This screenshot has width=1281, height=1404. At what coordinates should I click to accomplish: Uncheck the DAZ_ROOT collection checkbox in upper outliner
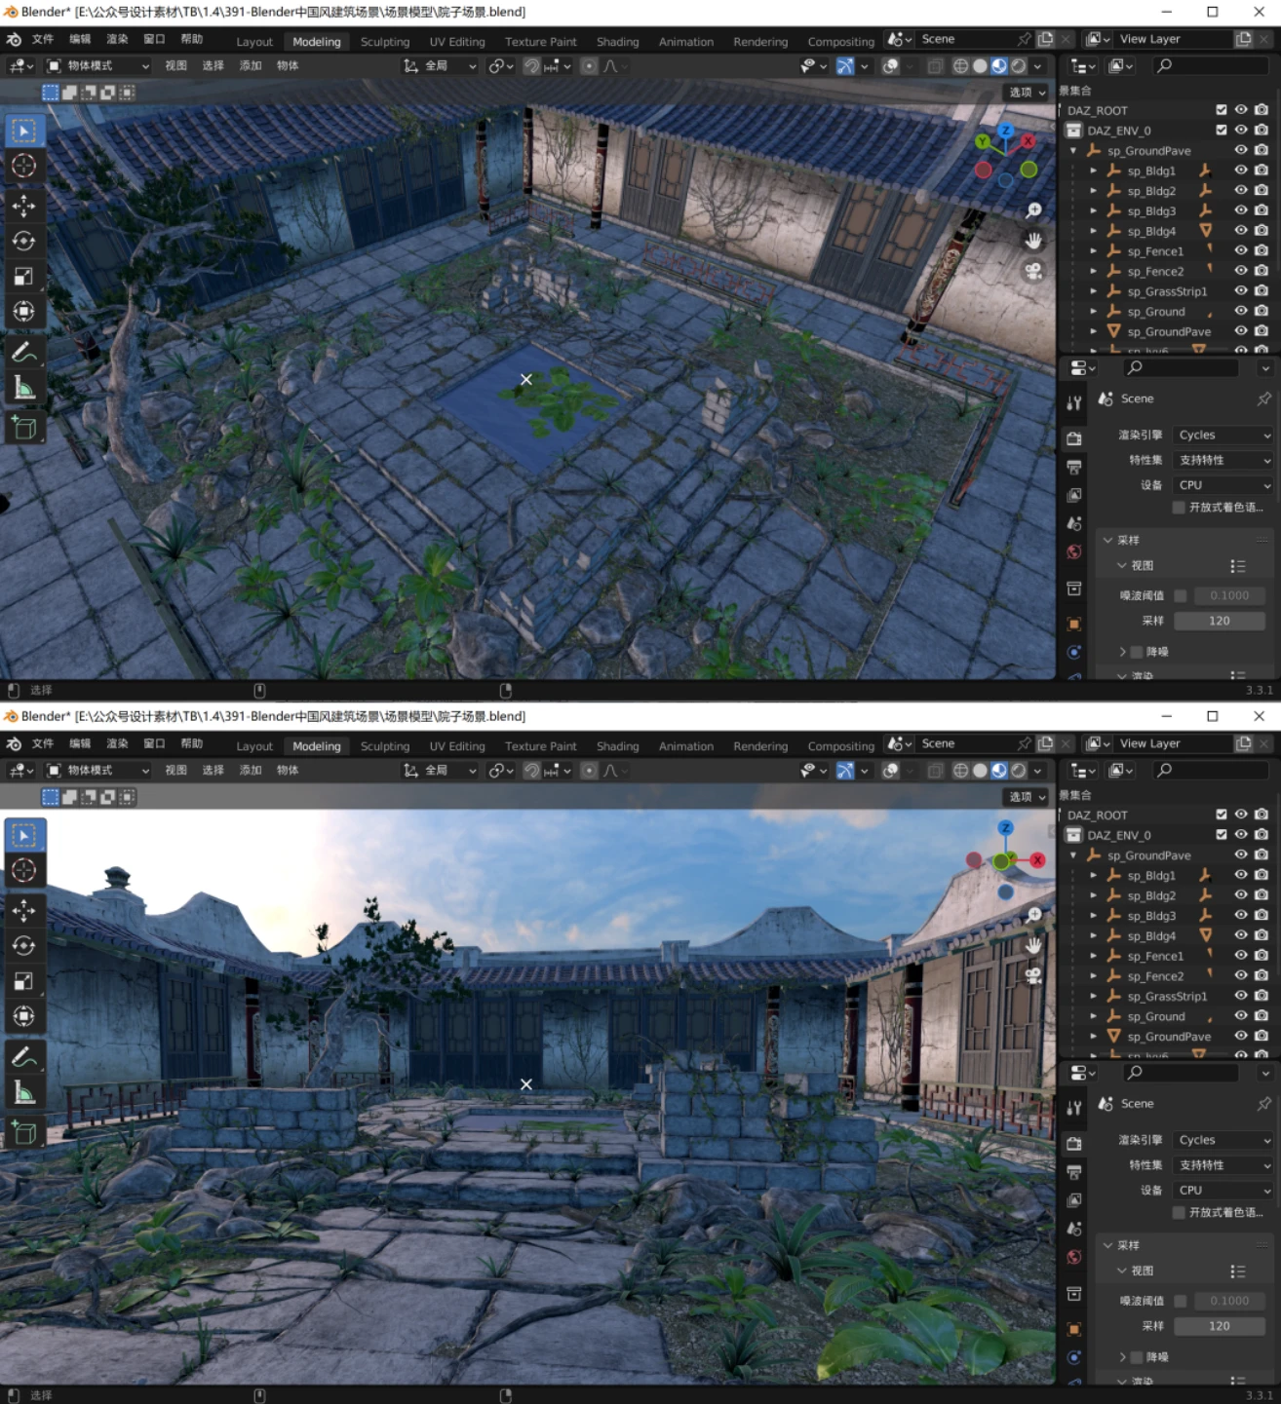[x=1221, y=110]
